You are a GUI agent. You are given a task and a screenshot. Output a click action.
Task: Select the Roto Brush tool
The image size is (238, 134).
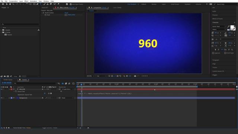coord(55,4)
